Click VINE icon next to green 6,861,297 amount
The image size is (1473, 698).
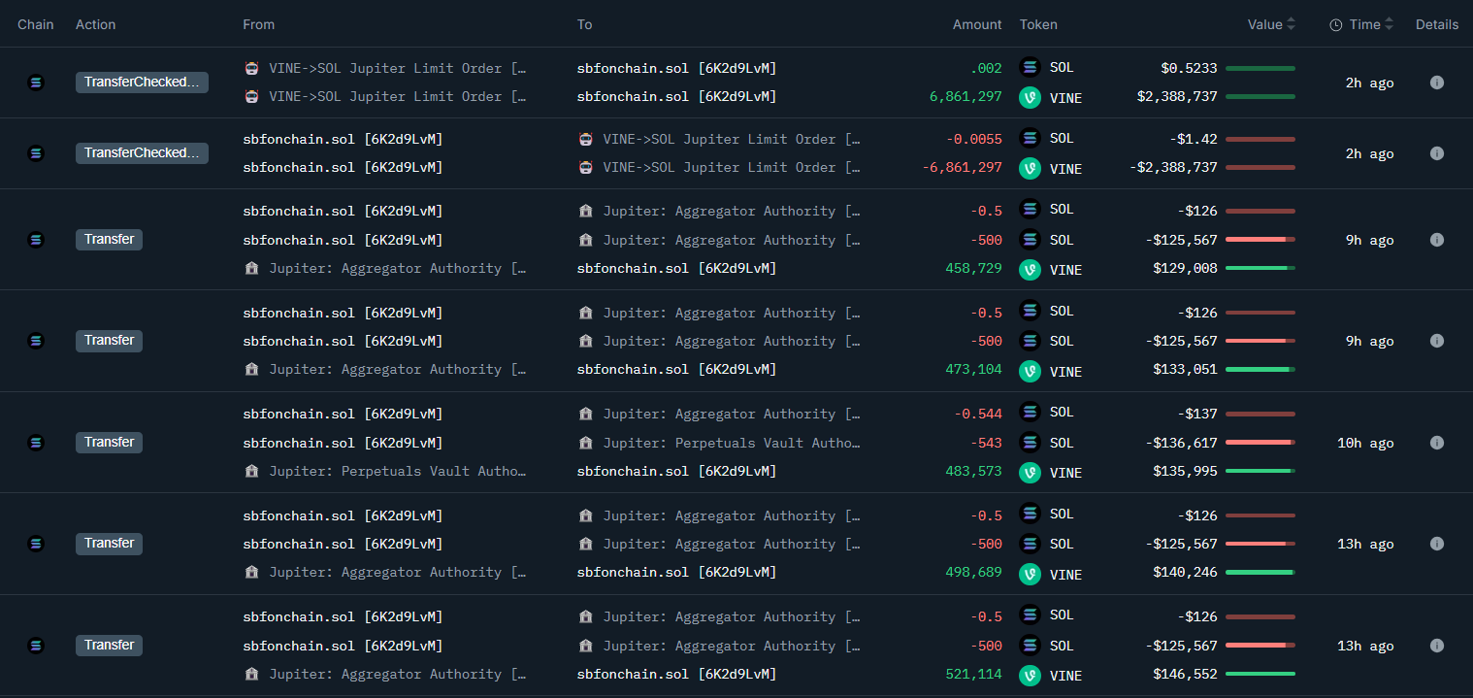click(x=1030, y=97)
